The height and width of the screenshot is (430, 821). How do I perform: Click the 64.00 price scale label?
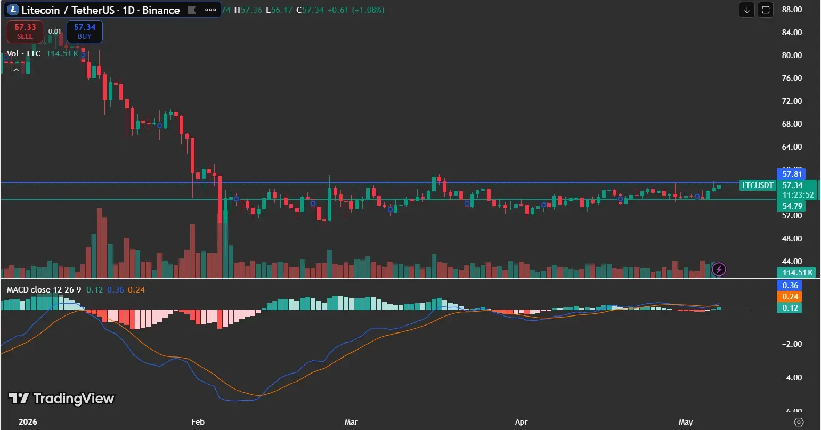tap(792, 147)
